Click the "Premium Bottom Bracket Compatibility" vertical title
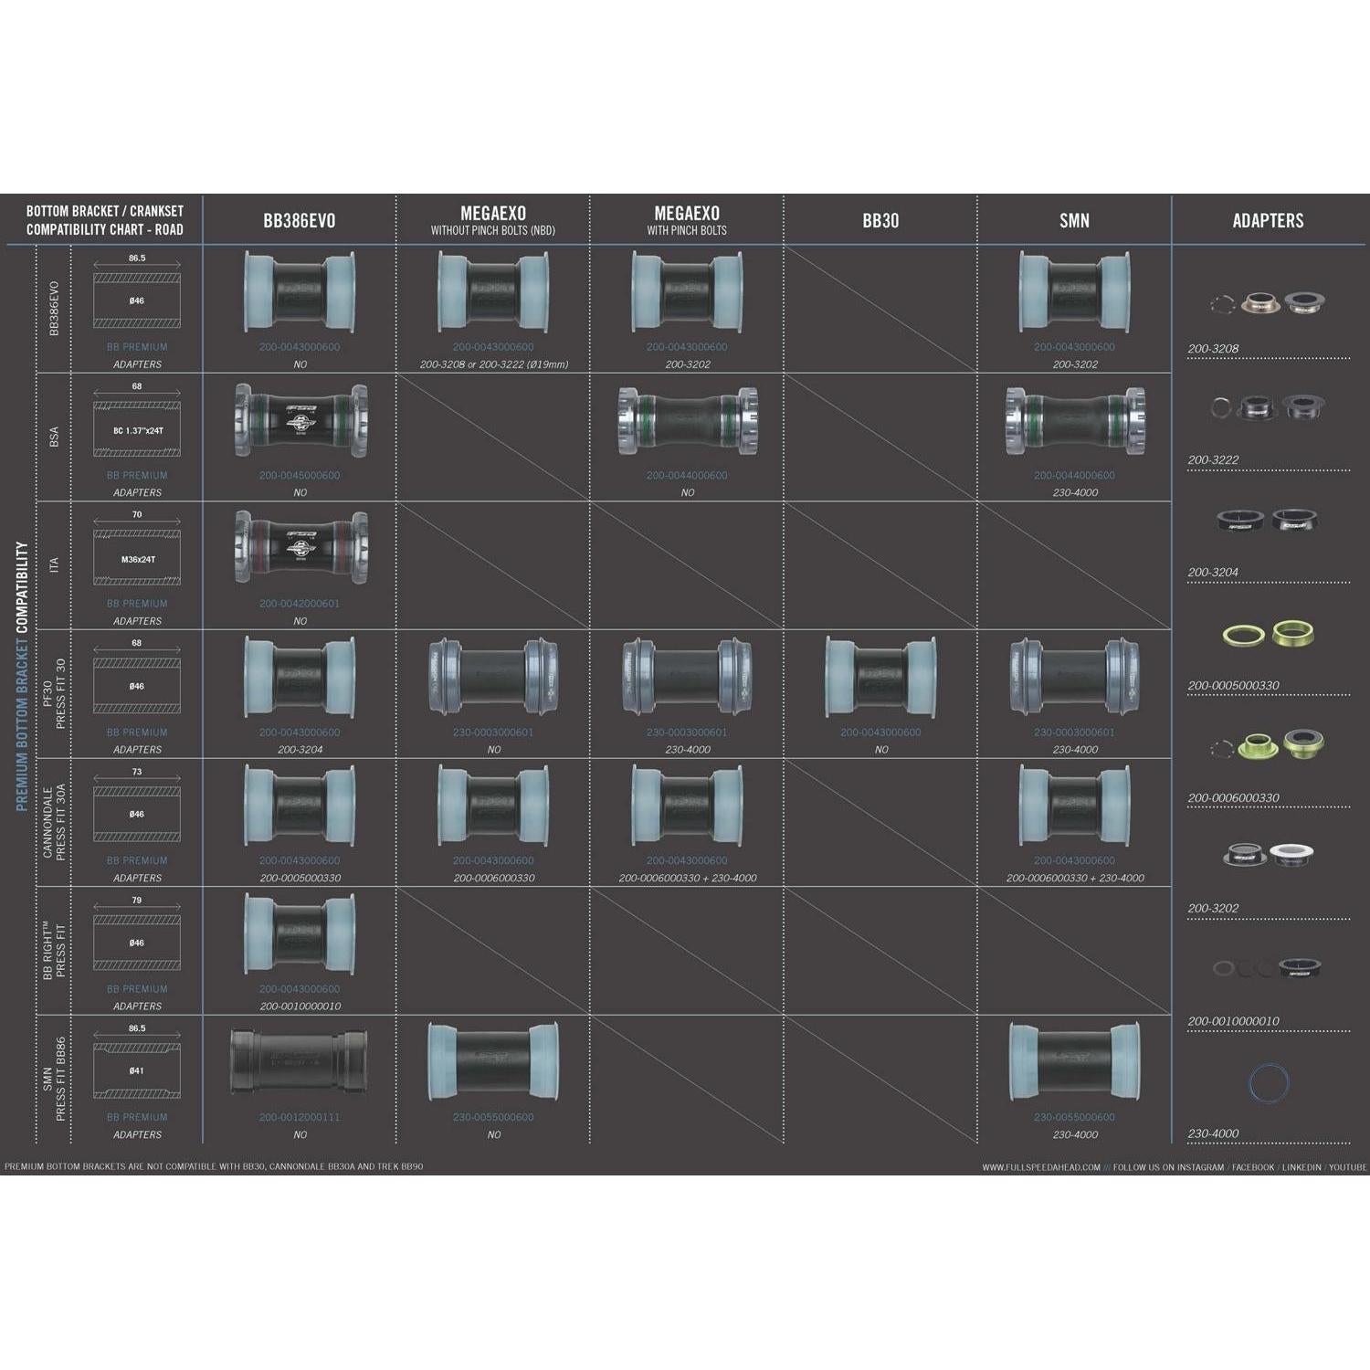1370x1370 pixels. tap(22, 676)
